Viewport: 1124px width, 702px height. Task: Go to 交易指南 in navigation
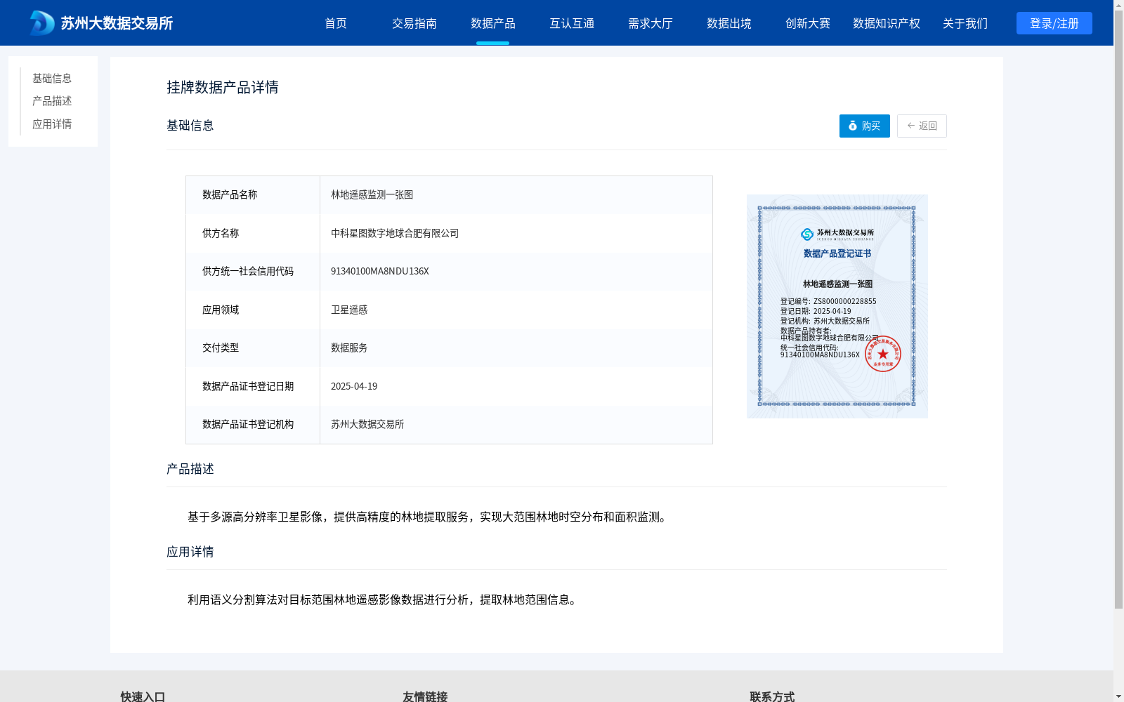click(414, 23)
